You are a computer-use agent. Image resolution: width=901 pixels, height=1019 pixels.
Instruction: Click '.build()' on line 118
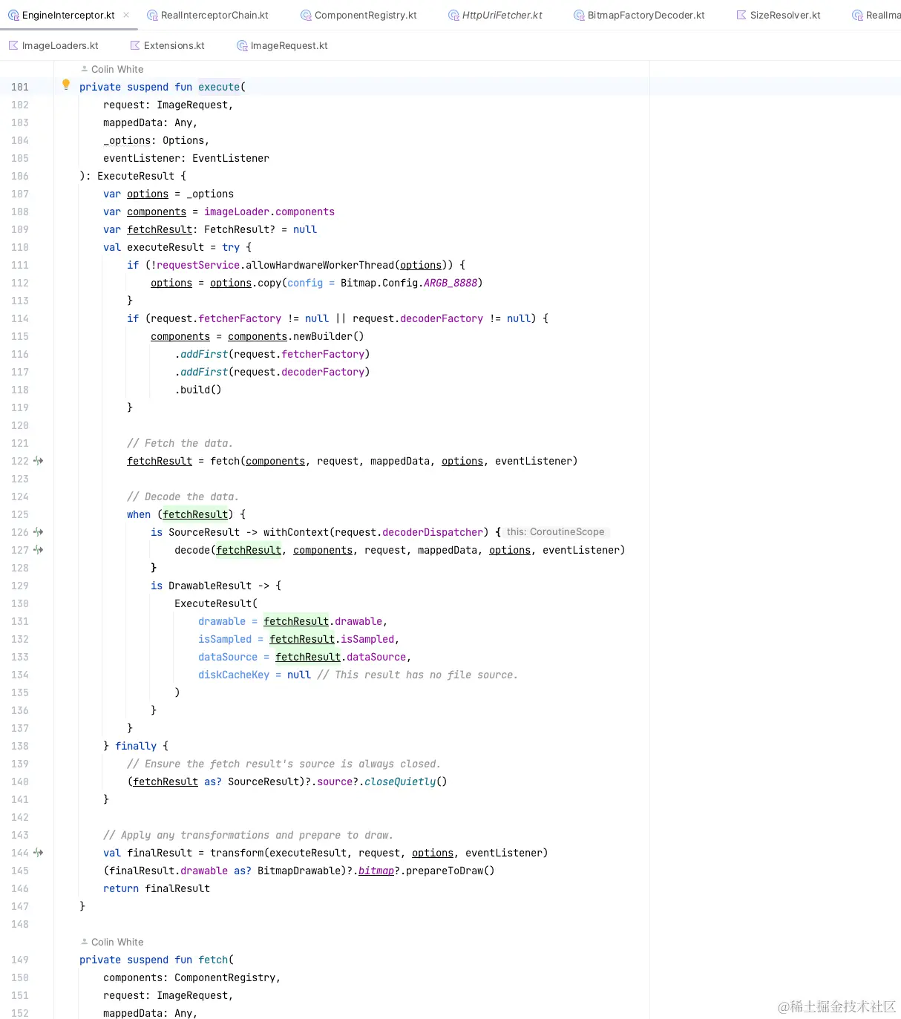[x=198, y=390]
